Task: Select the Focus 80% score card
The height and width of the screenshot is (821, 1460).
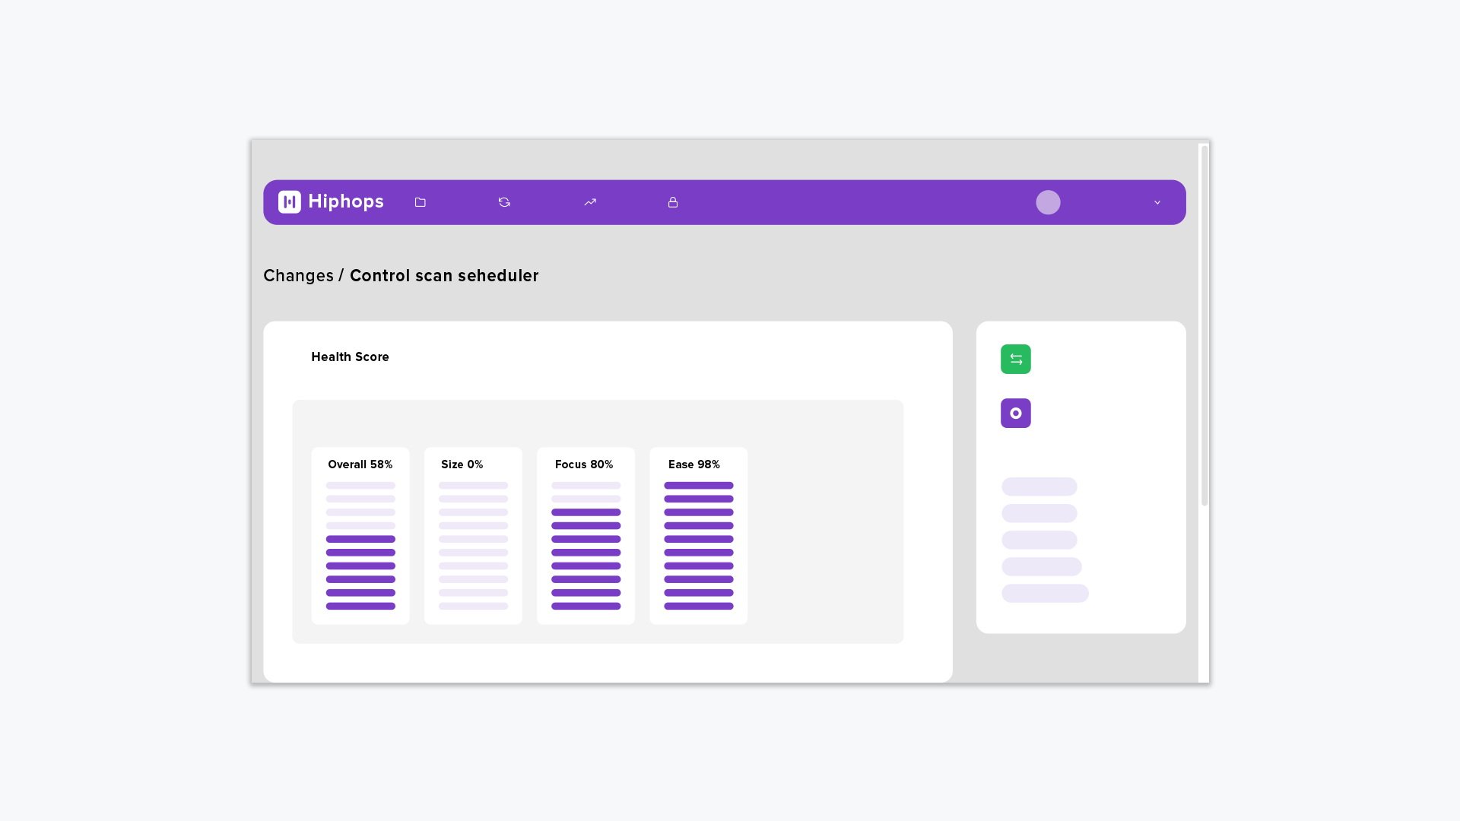Action: [586, 536]
